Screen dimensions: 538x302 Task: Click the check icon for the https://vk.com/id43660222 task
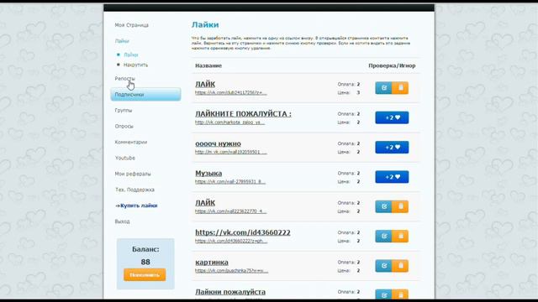[x=383, y=237]
